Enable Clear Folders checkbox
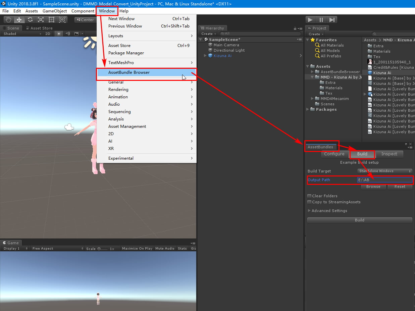 (309, 196)
